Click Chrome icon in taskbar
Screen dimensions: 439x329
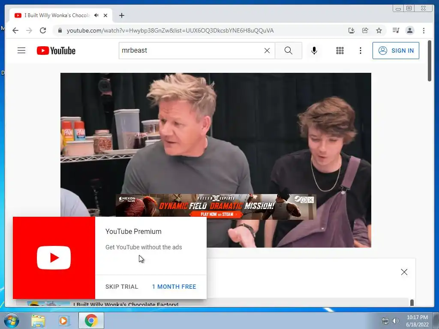pos(91,320)
